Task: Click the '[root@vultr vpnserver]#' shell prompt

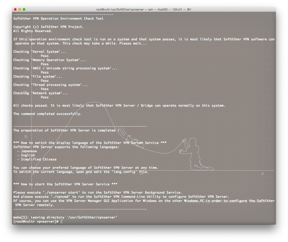Action: coord(36,222)
